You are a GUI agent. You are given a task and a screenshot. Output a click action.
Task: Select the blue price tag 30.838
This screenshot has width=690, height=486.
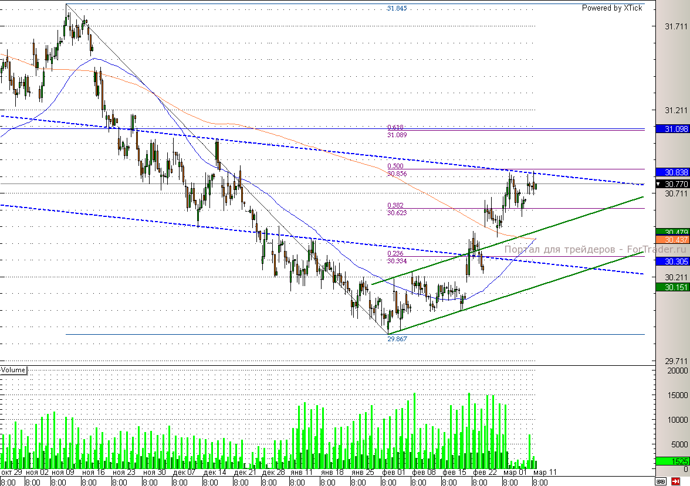coord(672,172)
